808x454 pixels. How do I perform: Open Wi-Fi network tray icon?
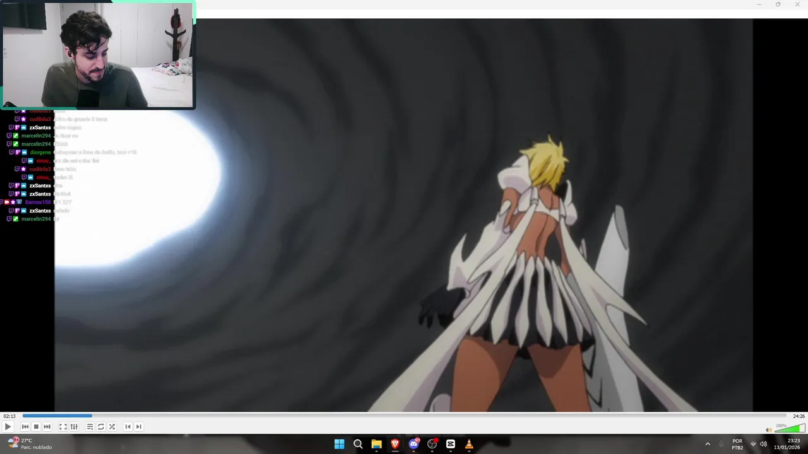(753, 444)
